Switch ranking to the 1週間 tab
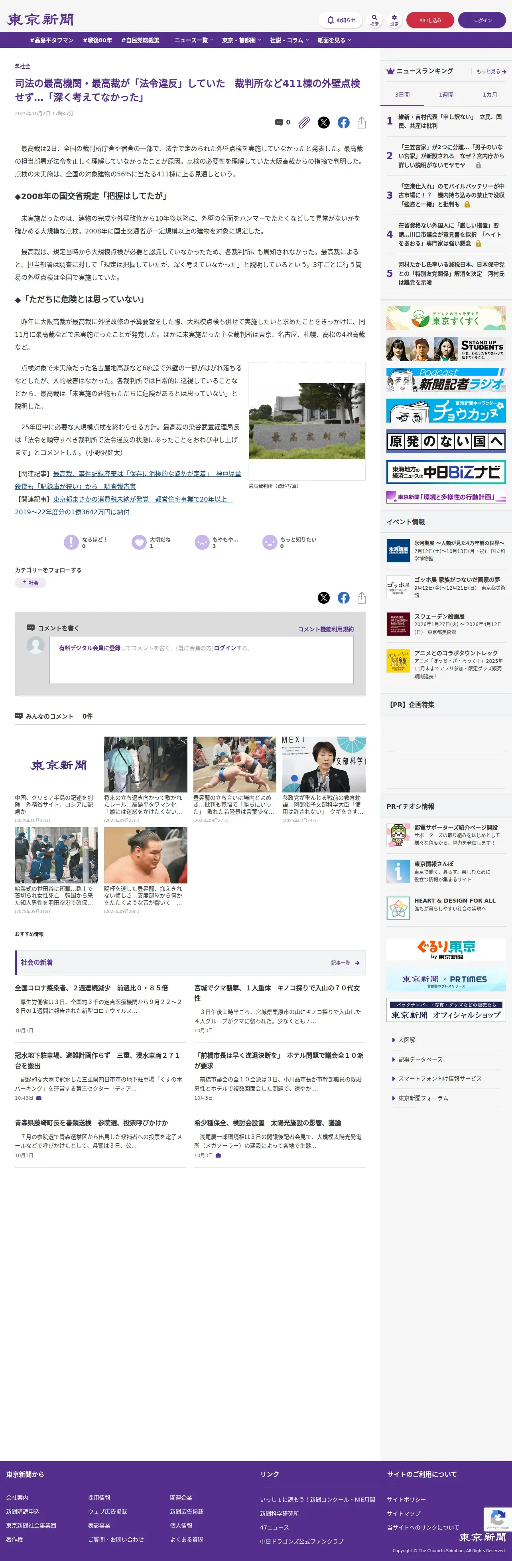This screenshot has width=512, height=1561. (446, 95)
